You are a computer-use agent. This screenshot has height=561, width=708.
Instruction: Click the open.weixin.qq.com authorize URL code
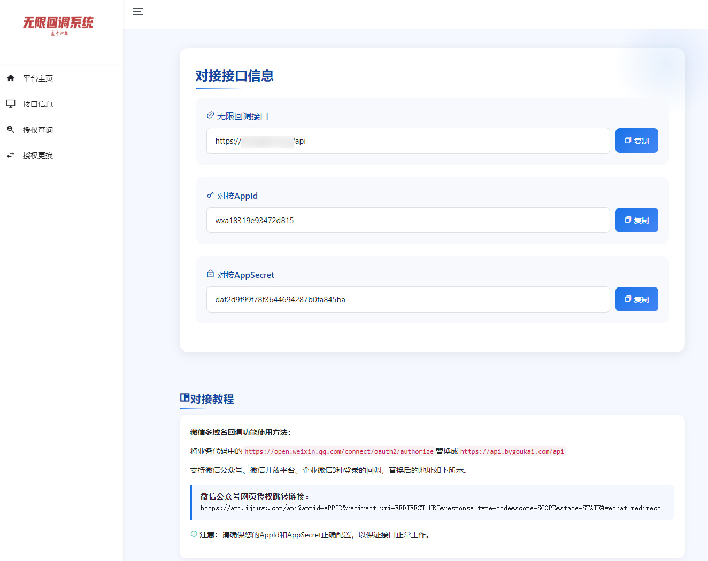pos(339,451)
